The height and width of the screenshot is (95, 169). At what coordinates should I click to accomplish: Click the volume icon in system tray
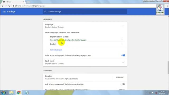pyautogui.click(x=153, y=93)
